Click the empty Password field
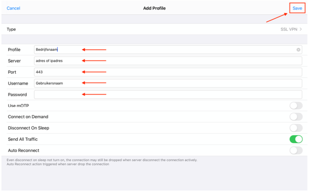The width and height of the screenshot is (309, 192). [168, 95]
